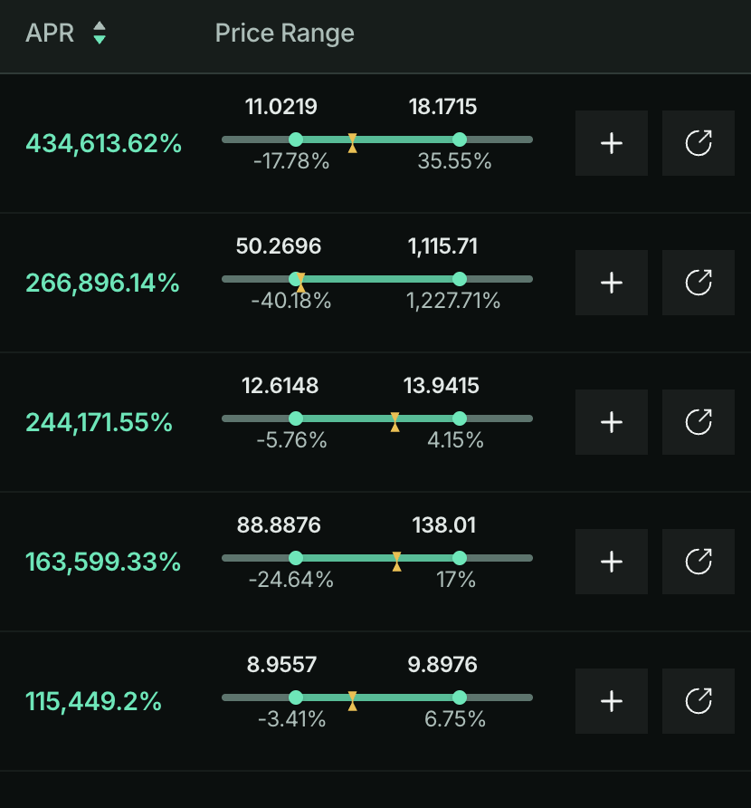Click the -17.78% percentage label
The width and height of the screenshot is (751, 808).
tap(291, 161)
